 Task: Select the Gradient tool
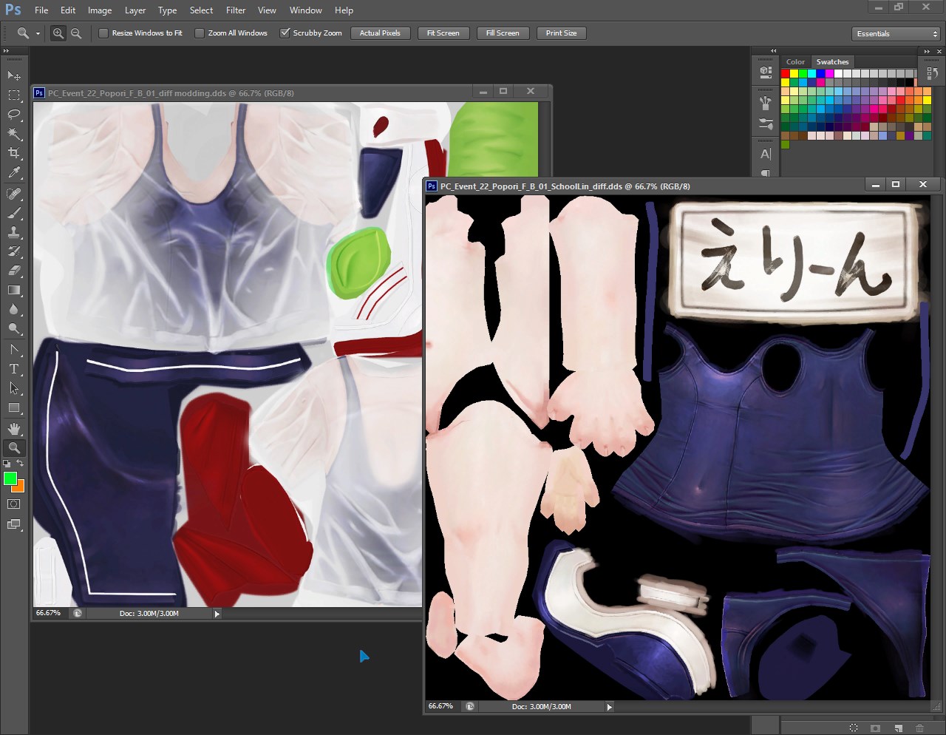(x=14, y=291)
